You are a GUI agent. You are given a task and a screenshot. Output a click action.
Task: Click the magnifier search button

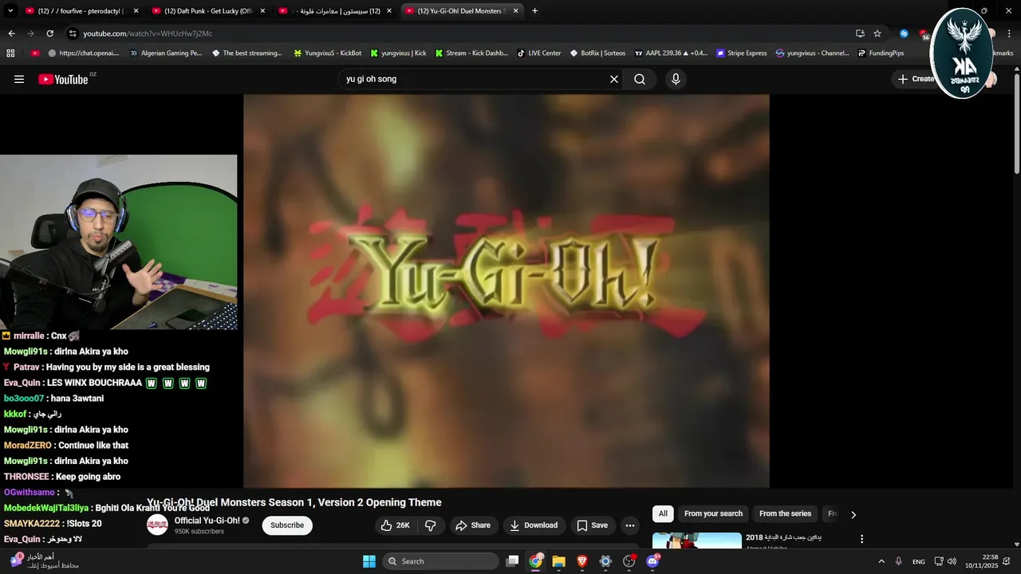tap(640, 79)
